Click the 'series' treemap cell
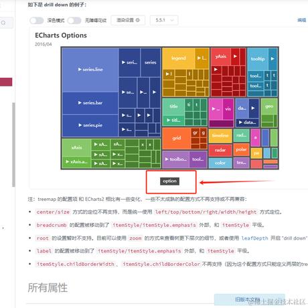 click(x=151, y=62)
